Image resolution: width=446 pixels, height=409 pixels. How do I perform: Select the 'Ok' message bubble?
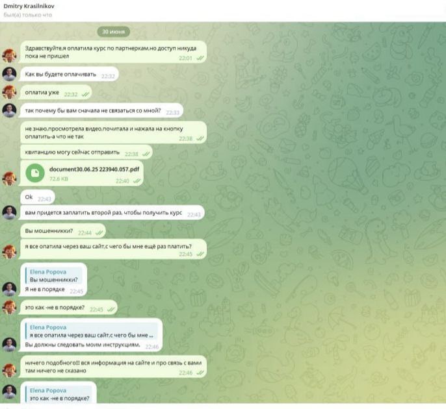coord(38,197)
